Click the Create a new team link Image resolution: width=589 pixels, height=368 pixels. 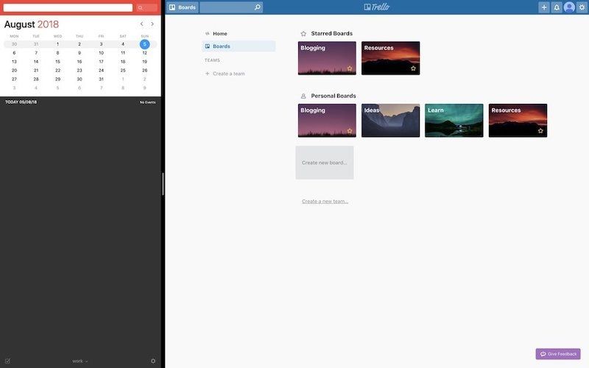pos(325,201)
